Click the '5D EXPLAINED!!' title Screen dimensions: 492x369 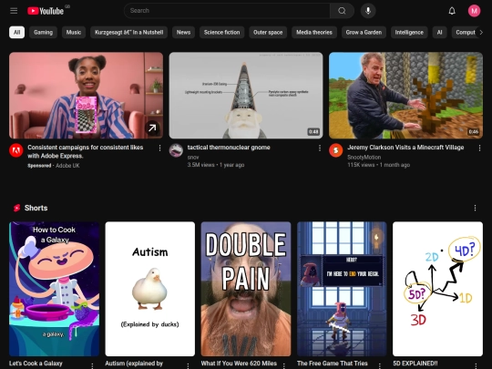[415, 364]
